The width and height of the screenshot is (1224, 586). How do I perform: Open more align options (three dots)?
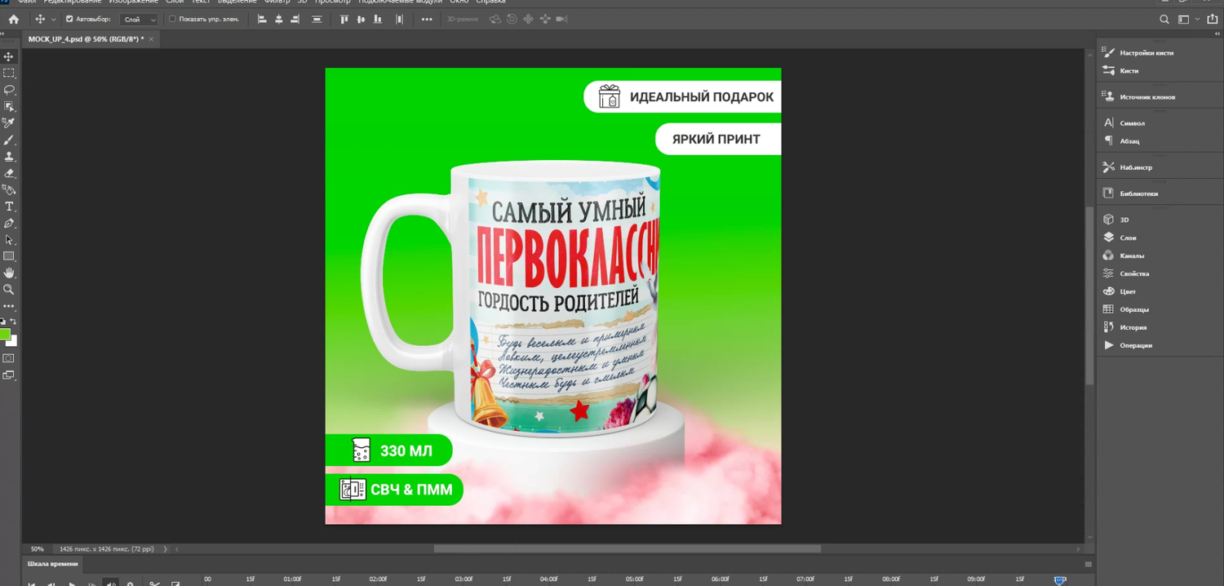click(x=427, y=19)
